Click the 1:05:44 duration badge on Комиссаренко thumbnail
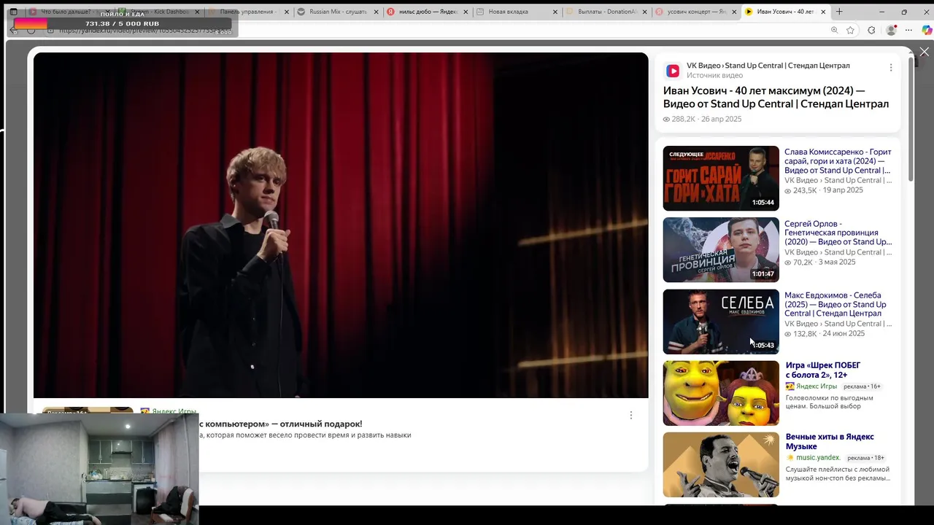The height and width of the screenshot is (525, 934). (x=763, y=203)
